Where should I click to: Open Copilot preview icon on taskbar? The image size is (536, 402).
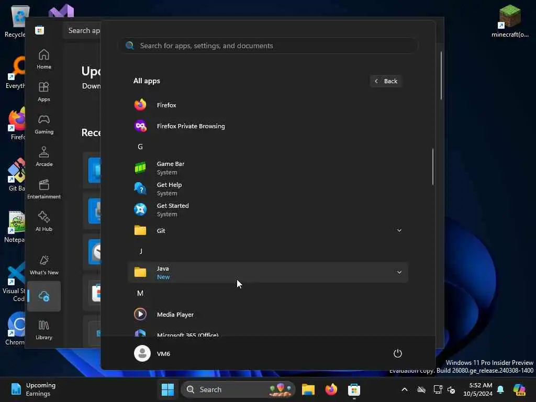pyautogui.click(x=519, y=389)
